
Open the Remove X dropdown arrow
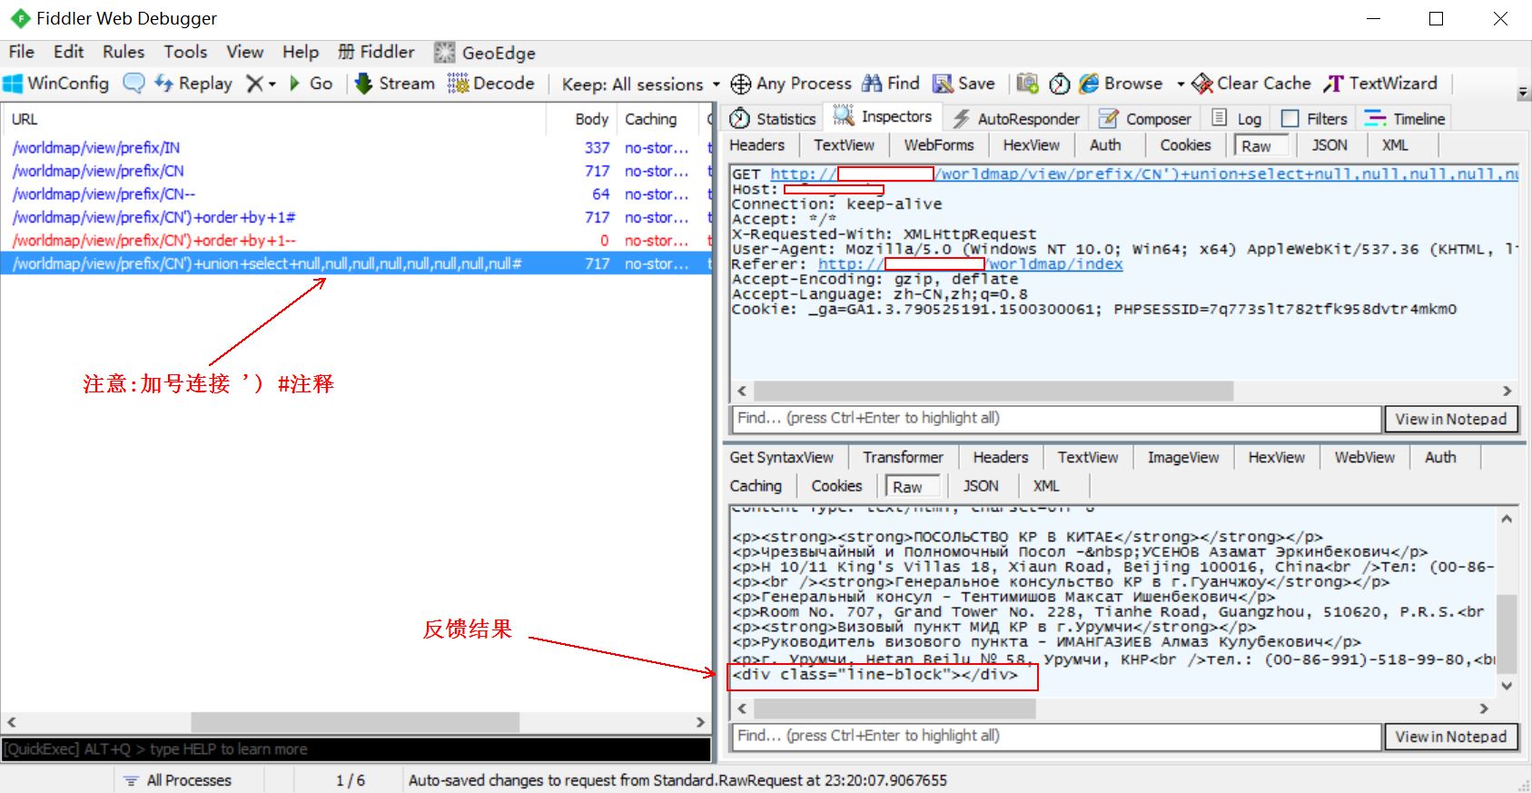click(272, 84)
